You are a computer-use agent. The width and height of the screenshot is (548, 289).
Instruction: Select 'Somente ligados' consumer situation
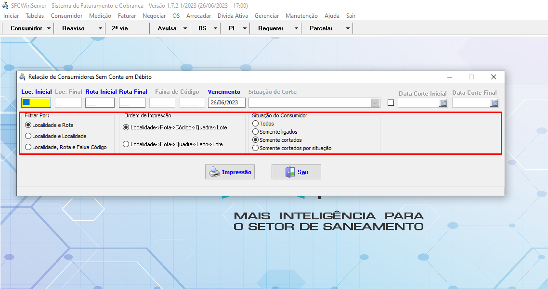256,132
